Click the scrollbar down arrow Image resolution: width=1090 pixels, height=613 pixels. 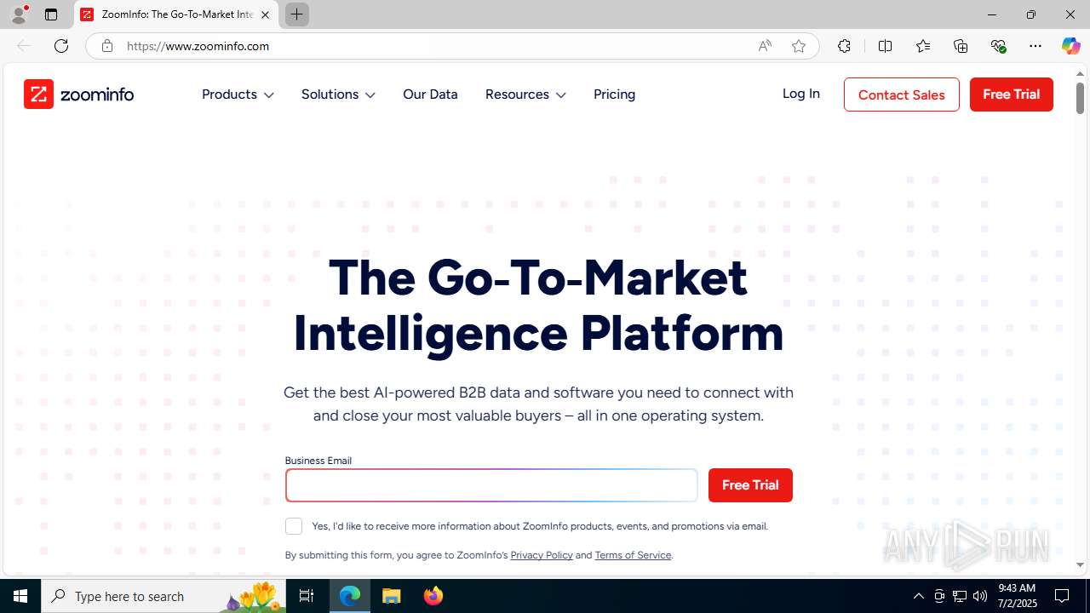(1080, 564)
